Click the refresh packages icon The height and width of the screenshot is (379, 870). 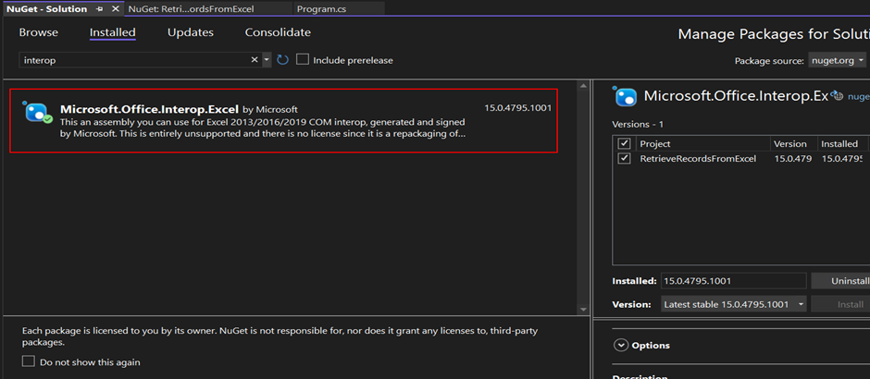[x=283, y=60]
